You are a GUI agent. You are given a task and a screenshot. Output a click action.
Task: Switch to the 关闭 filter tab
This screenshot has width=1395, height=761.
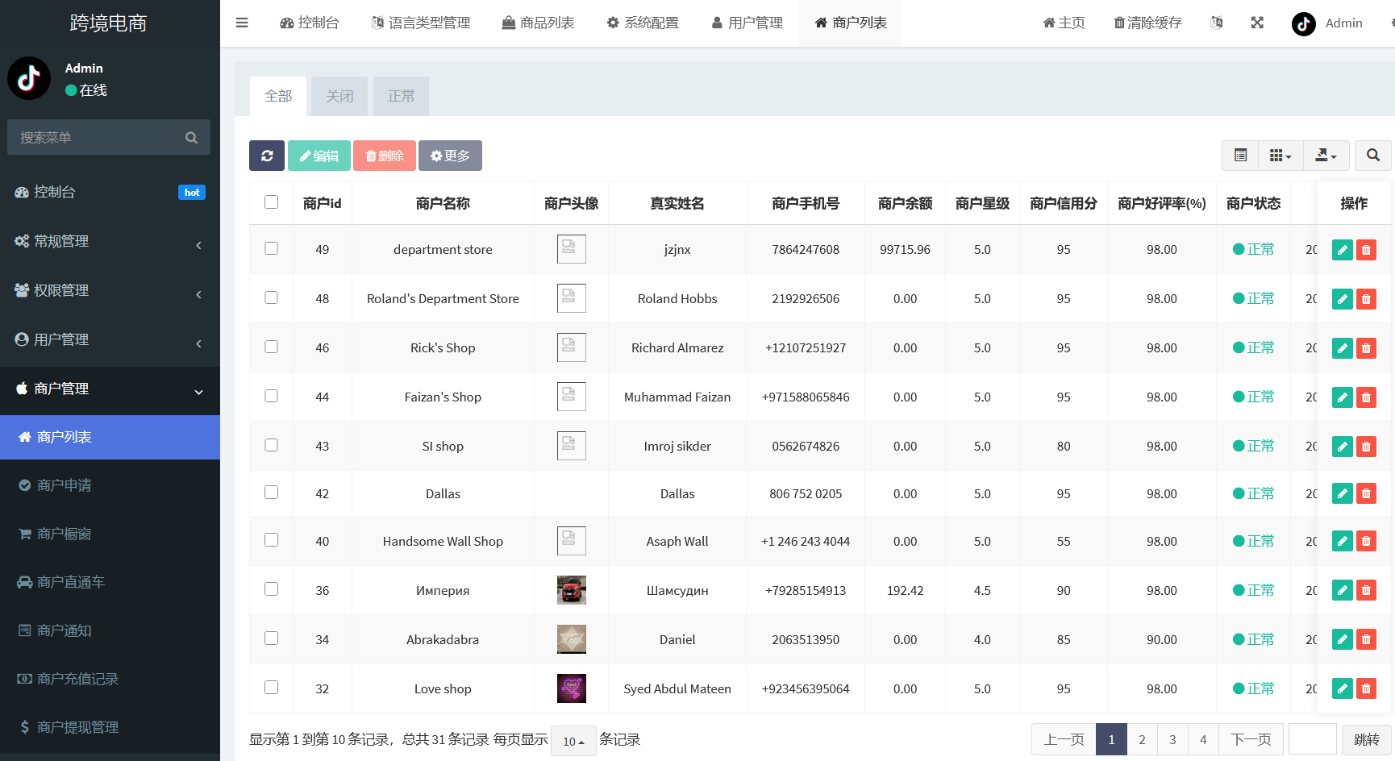coord(339,96)
